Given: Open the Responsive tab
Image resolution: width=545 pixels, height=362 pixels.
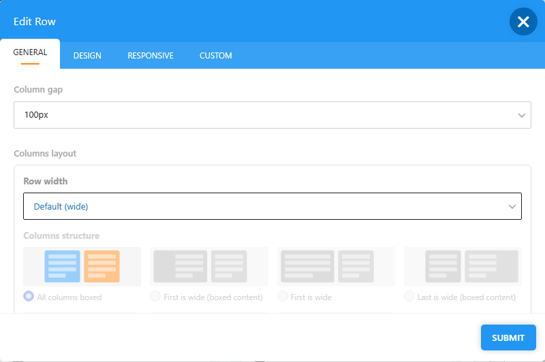Looking at the screenshot, I should tap(151, 56).
